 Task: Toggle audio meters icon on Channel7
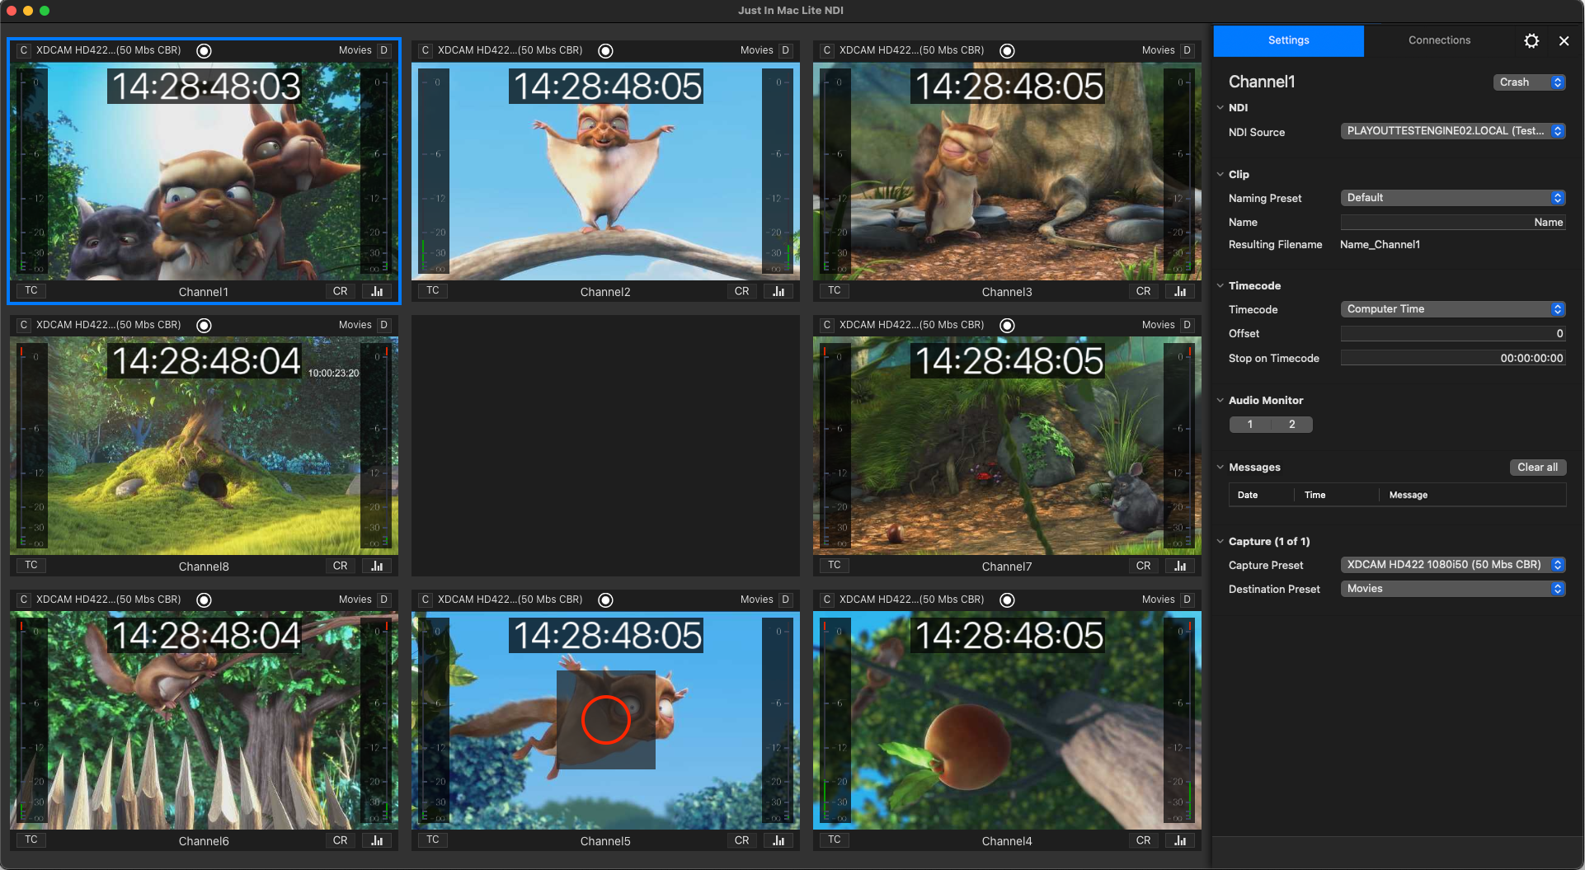point(1180,566)
